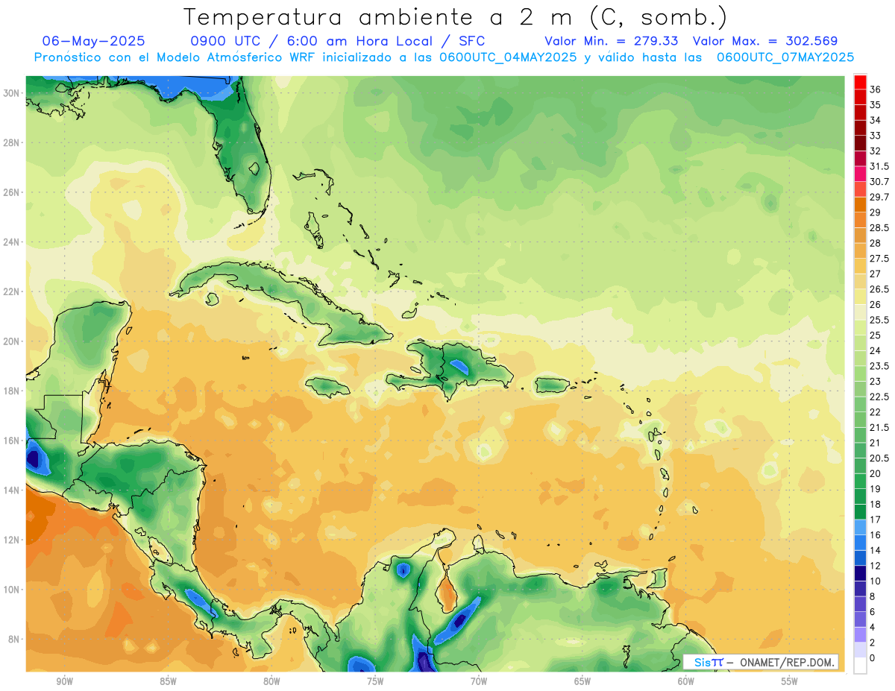Viewport: 895px width, 691px height.
Task: Click the '55W' longitude axis label
Action: pos(790,681)
